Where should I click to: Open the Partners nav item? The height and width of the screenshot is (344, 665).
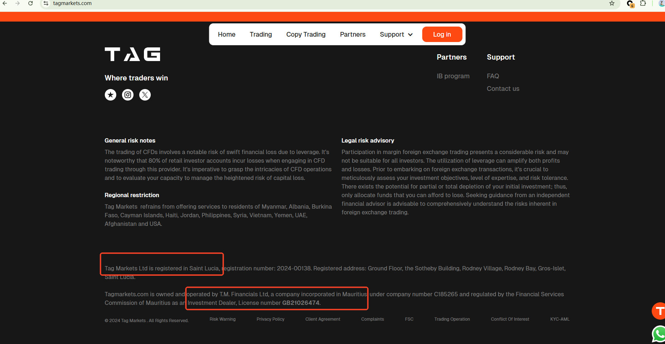[353, 34]
